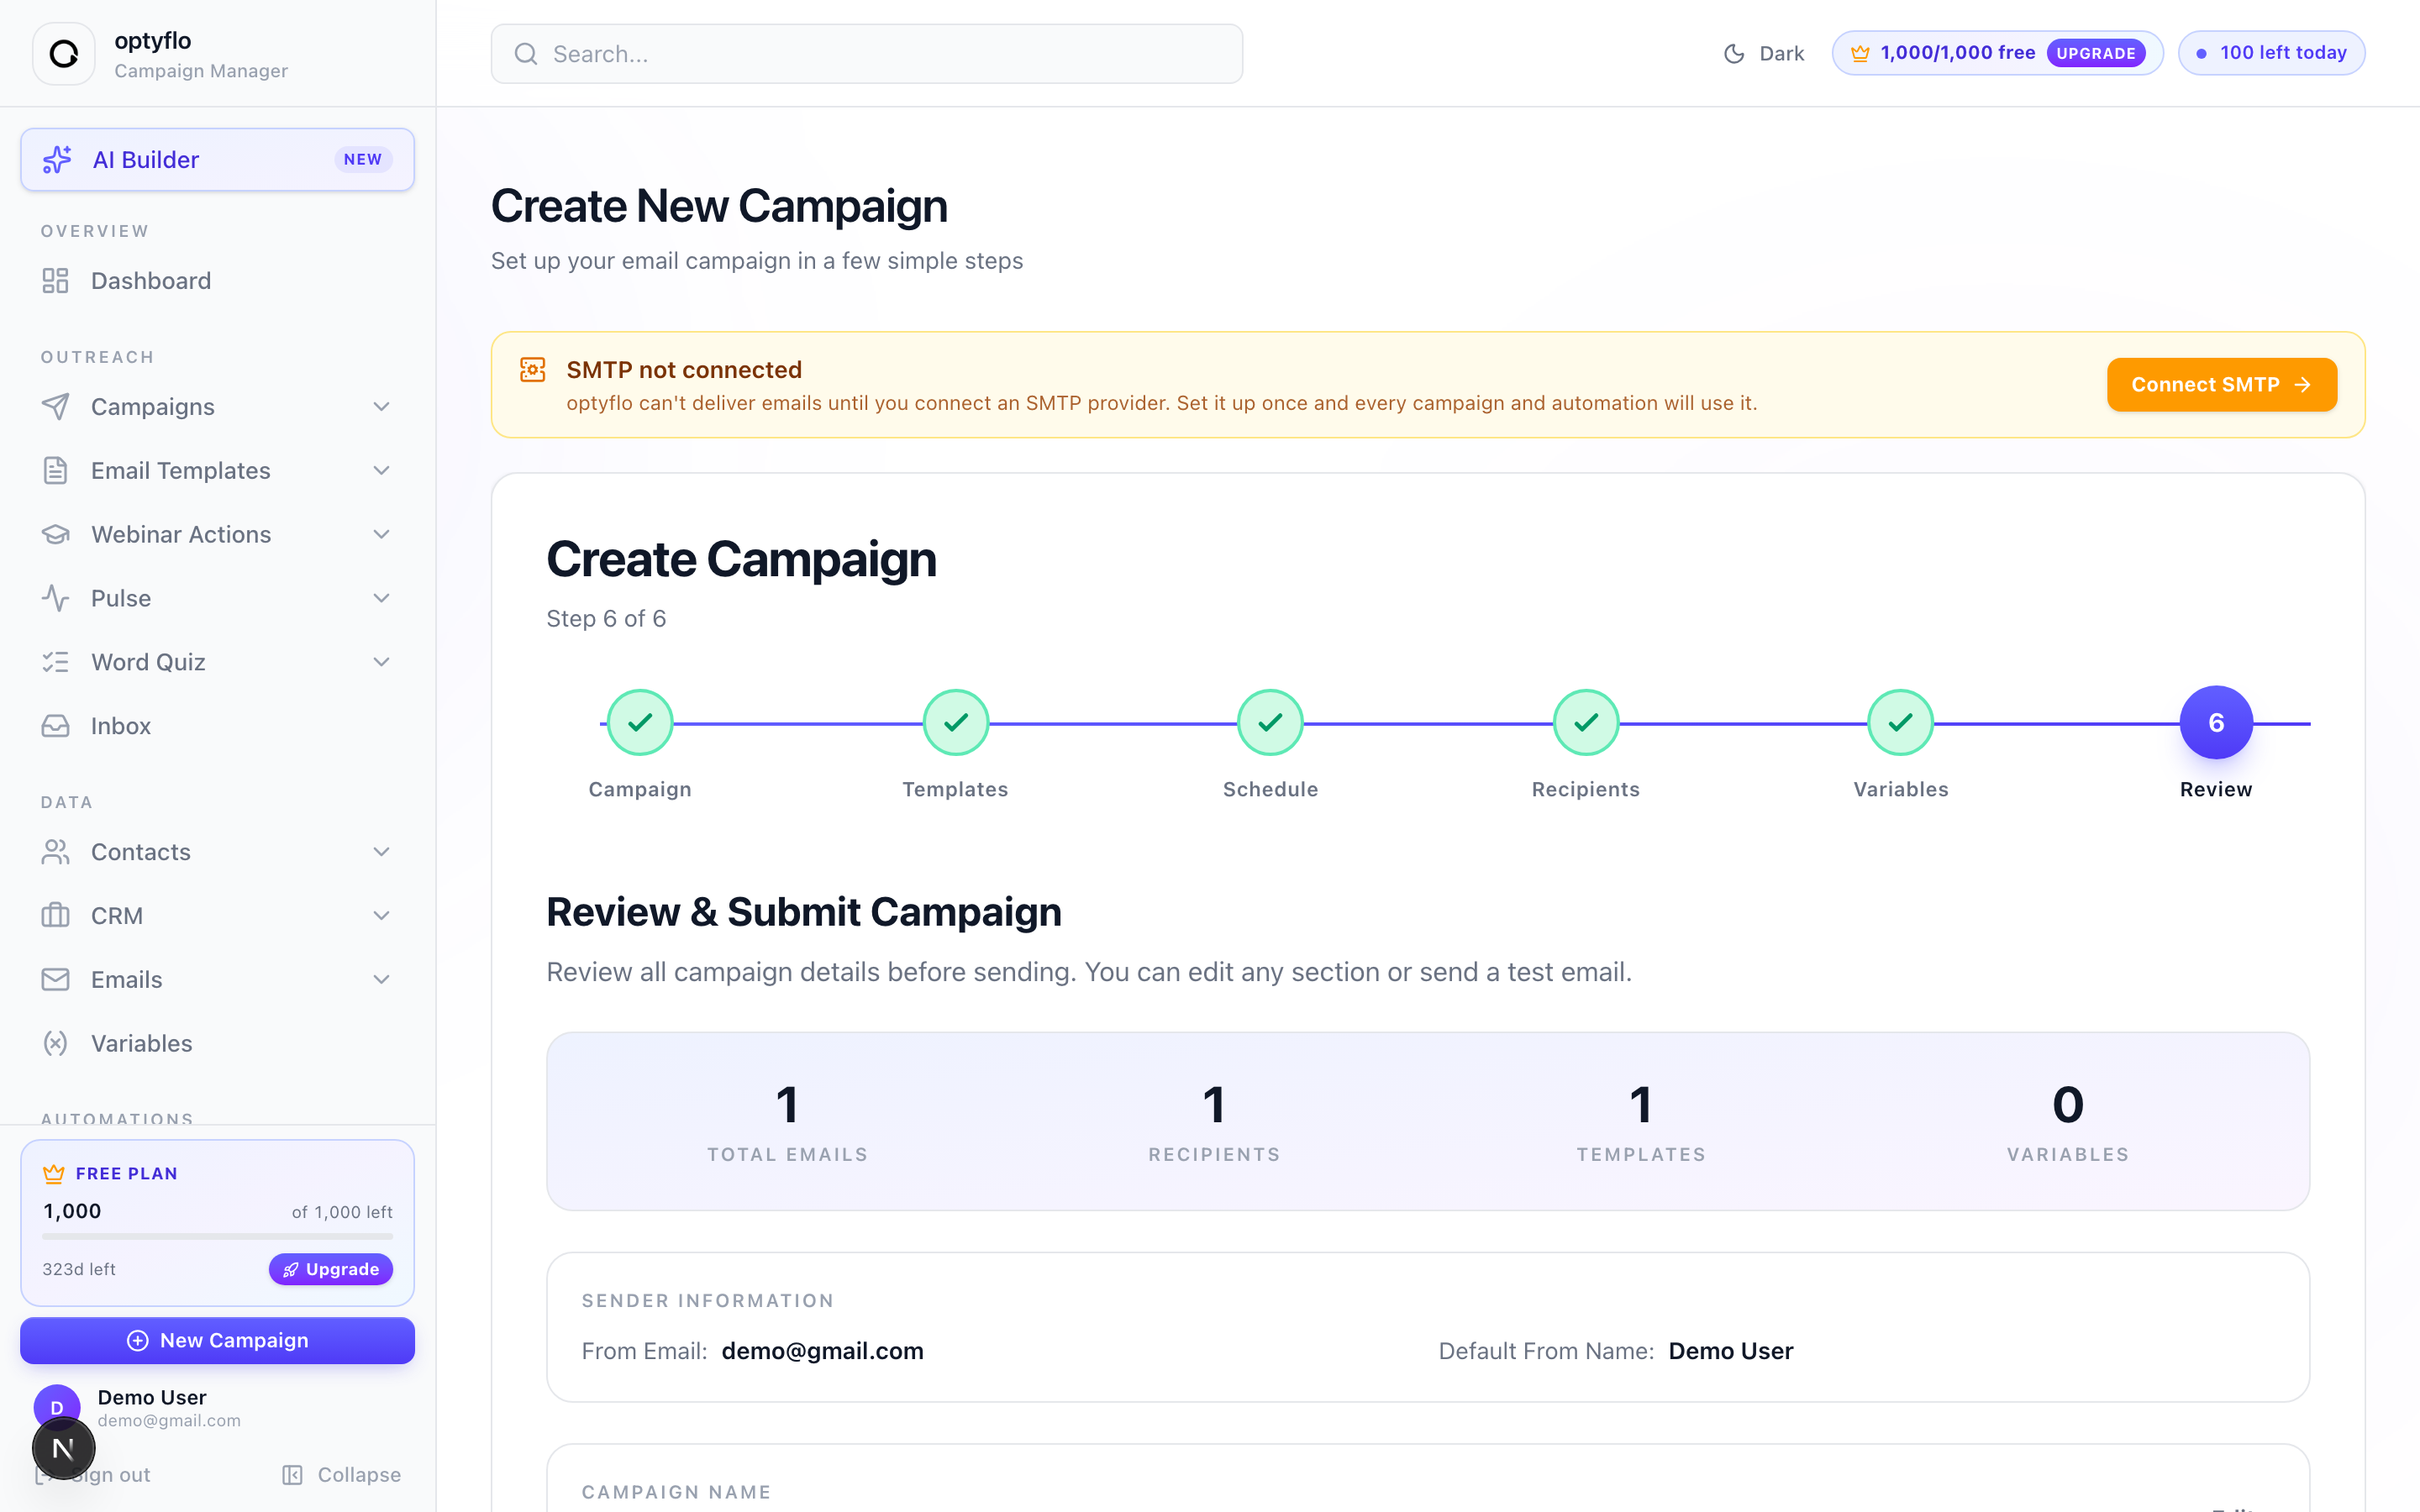Click the Contacts people icon
The width and height of the screenshot is (2420, 1512).
click(x=56, y=852)
